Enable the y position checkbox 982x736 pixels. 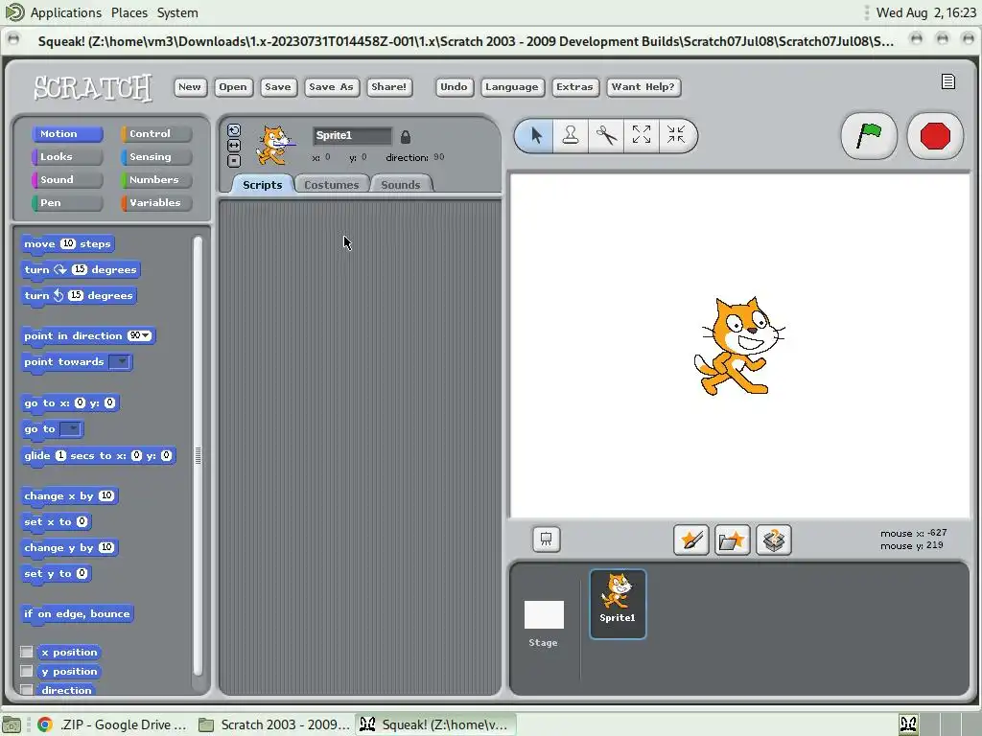(26, 671)
